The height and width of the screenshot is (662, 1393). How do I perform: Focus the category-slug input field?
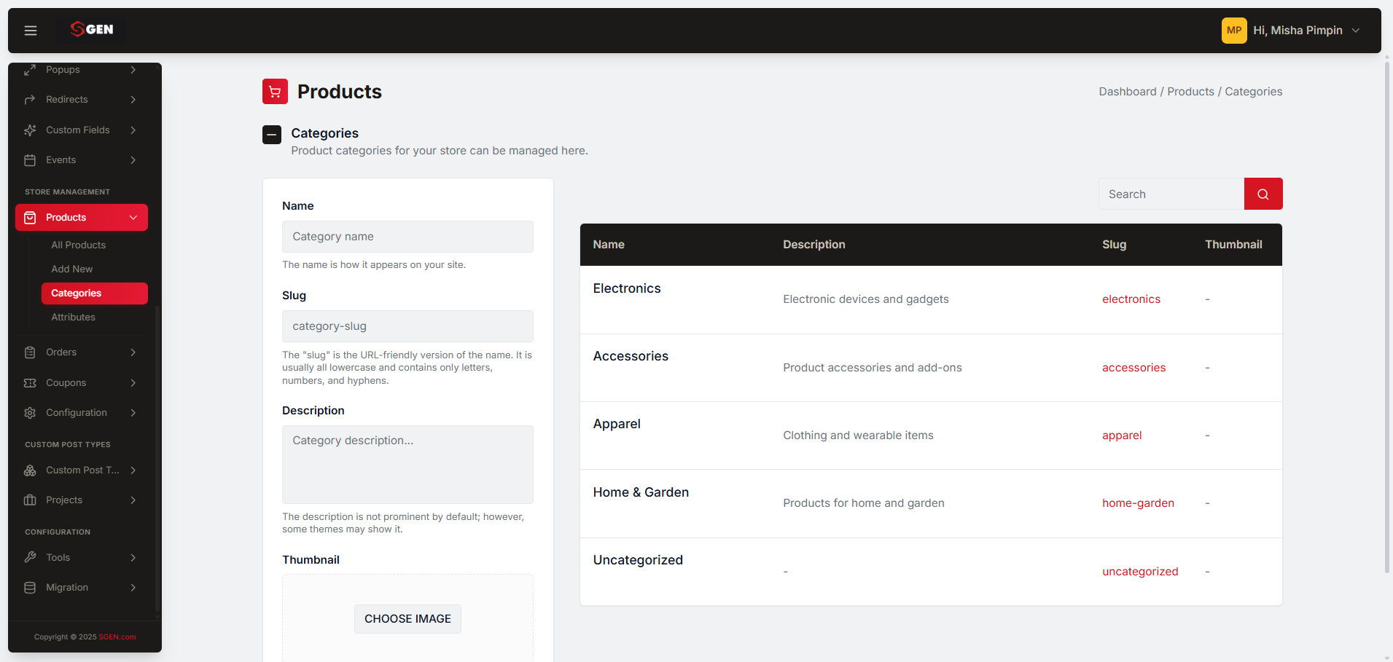tap(407, 326)
